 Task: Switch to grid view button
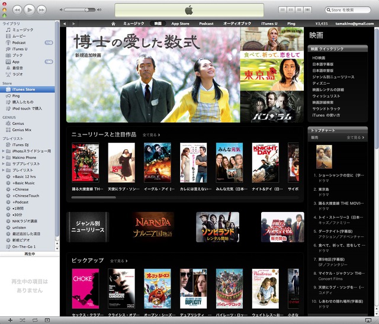[299, 10]
